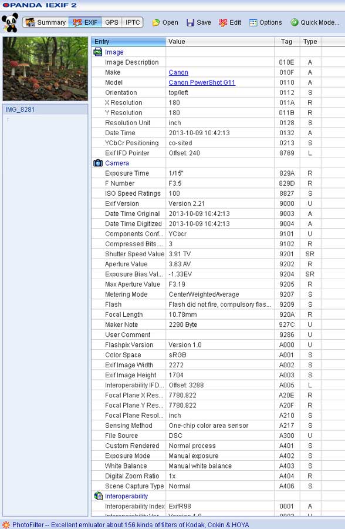Select the Resolution Unit entry
The height and width of the screenshot is (529, 345).
(x=128, y=123)
